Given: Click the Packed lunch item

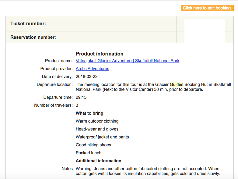Looking at the screenshot, I should (x=89, y=153).
